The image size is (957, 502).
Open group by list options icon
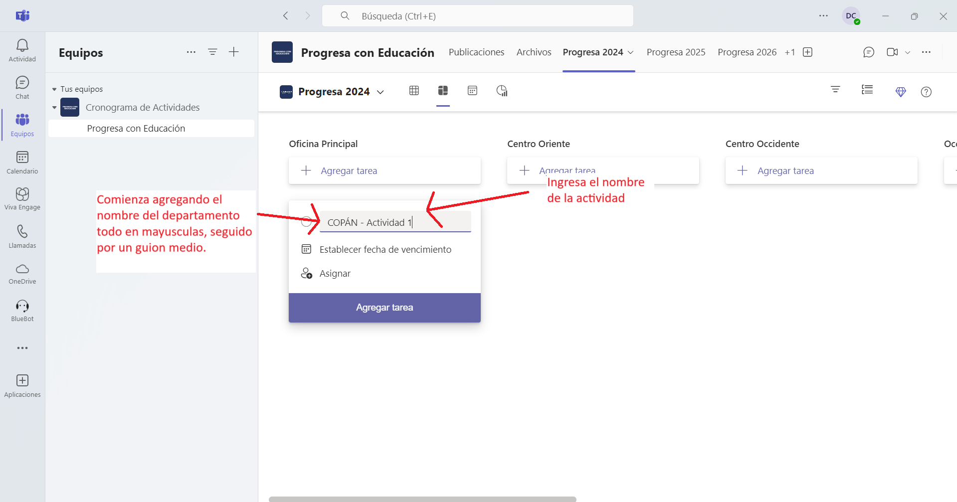point(867,90)
